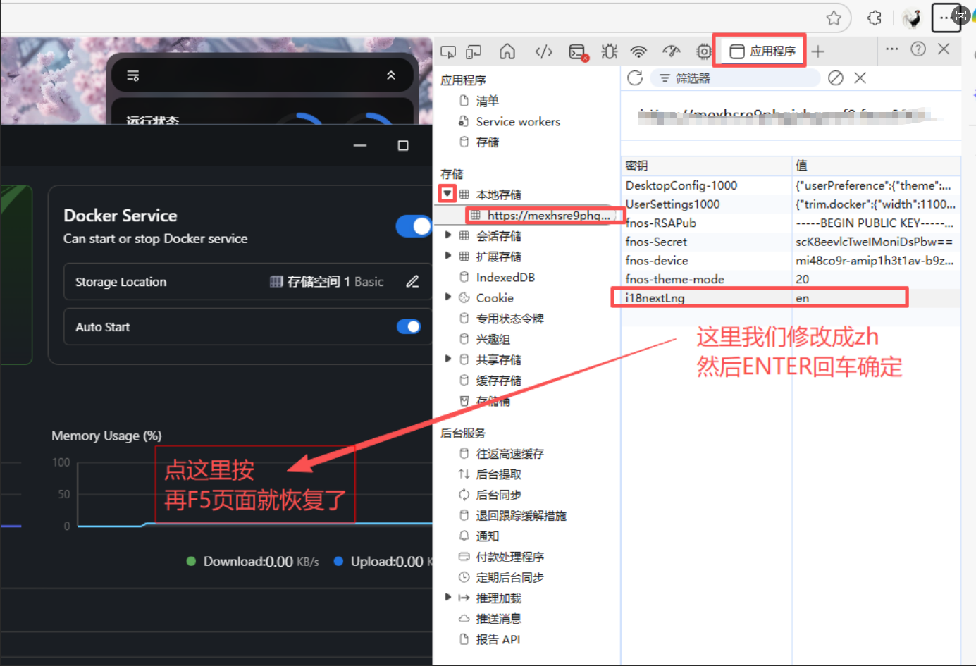Open the Performance panel gauge icon
The height and width of the screenshot is (666, 976).
tap(672, 51)
